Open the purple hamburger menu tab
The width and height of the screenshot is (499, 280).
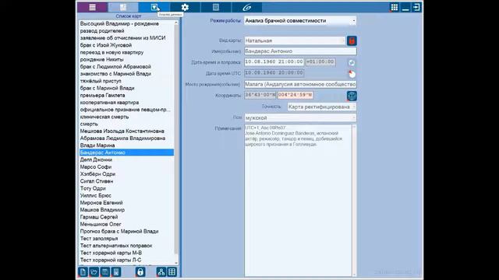click(x=92, y=7)
